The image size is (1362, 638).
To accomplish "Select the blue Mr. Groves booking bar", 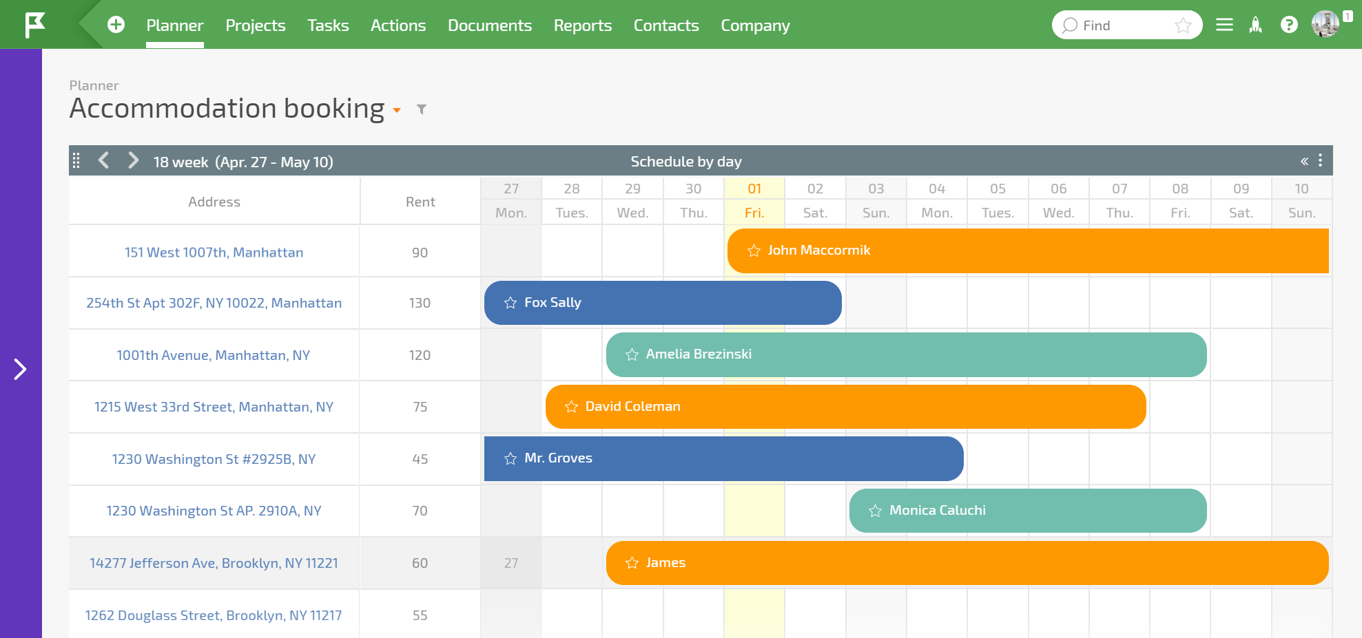I will pos(724,458).
